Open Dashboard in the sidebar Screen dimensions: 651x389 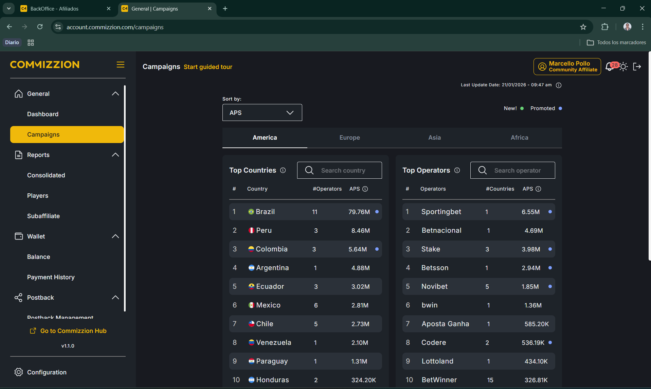click(43, 114)
